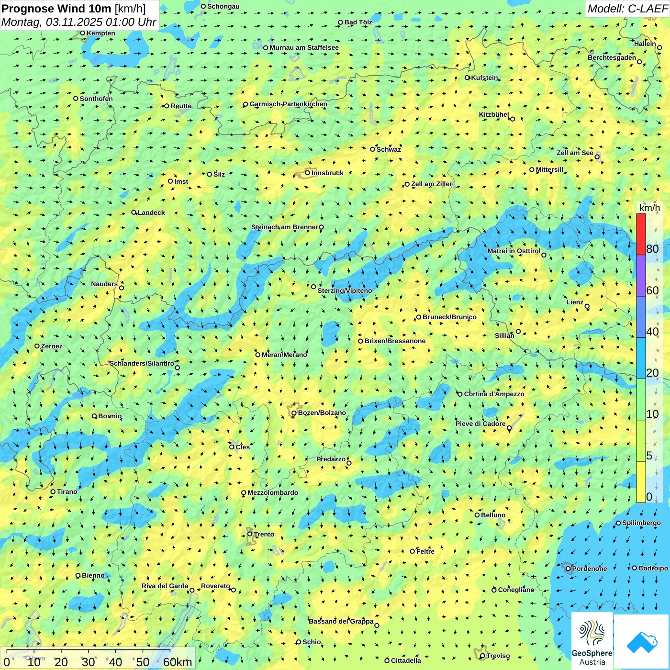Select the Mezzolombardo label
Viewport: 670px width, 670px height.
273,492
